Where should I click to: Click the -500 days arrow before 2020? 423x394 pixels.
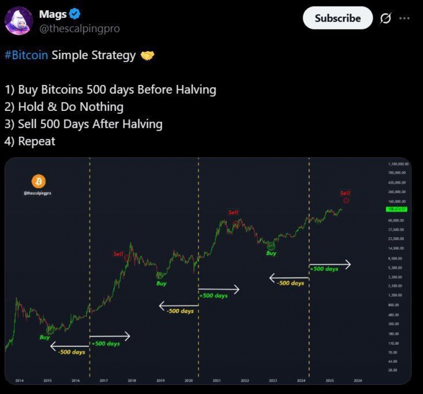(179, 306)
